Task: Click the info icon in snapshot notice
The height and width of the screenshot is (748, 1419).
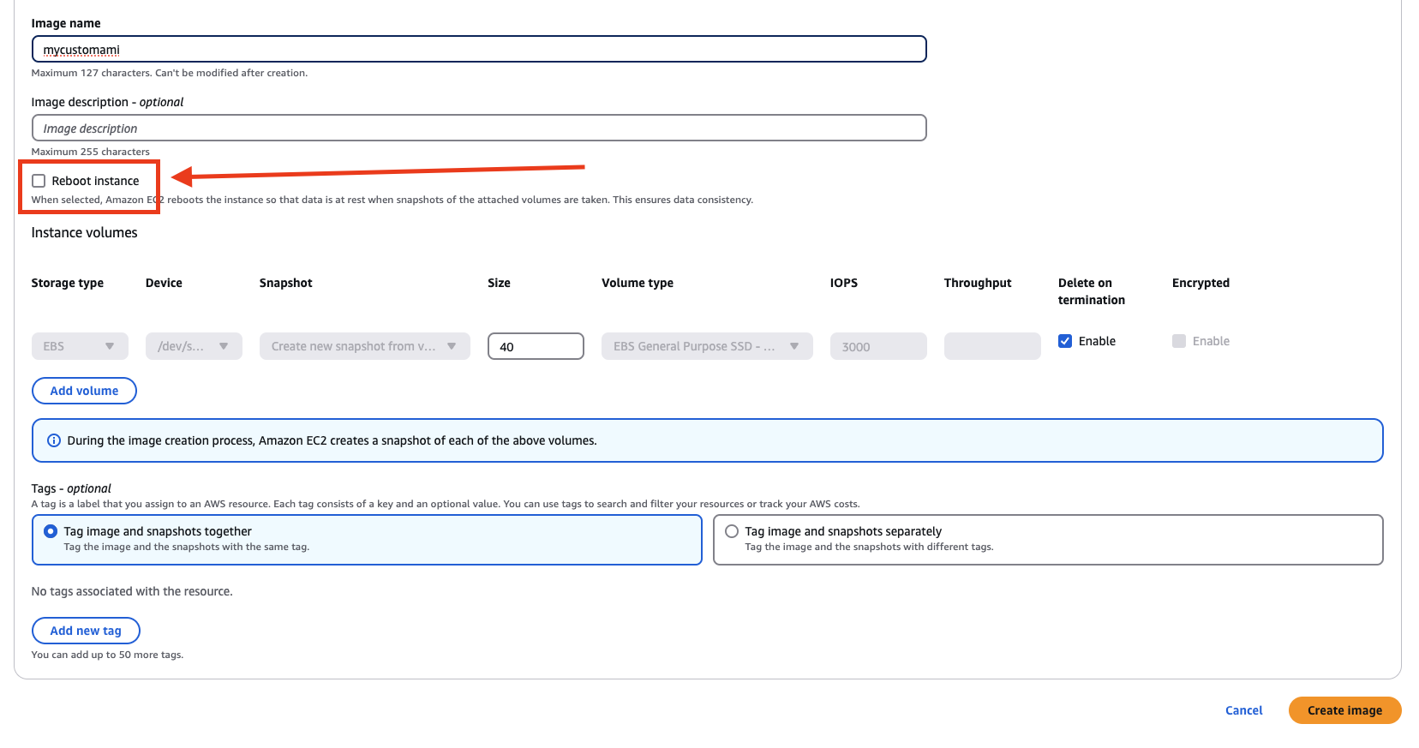Action: pyautogui.click(x=54, y=440)
